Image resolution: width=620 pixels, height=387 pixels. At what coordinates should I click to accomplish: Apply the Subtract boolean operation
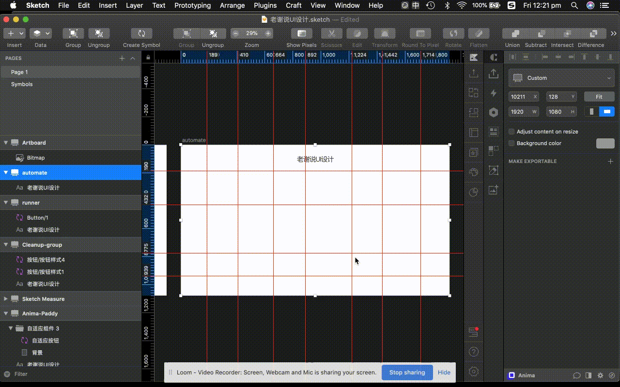tap(542, 33)
